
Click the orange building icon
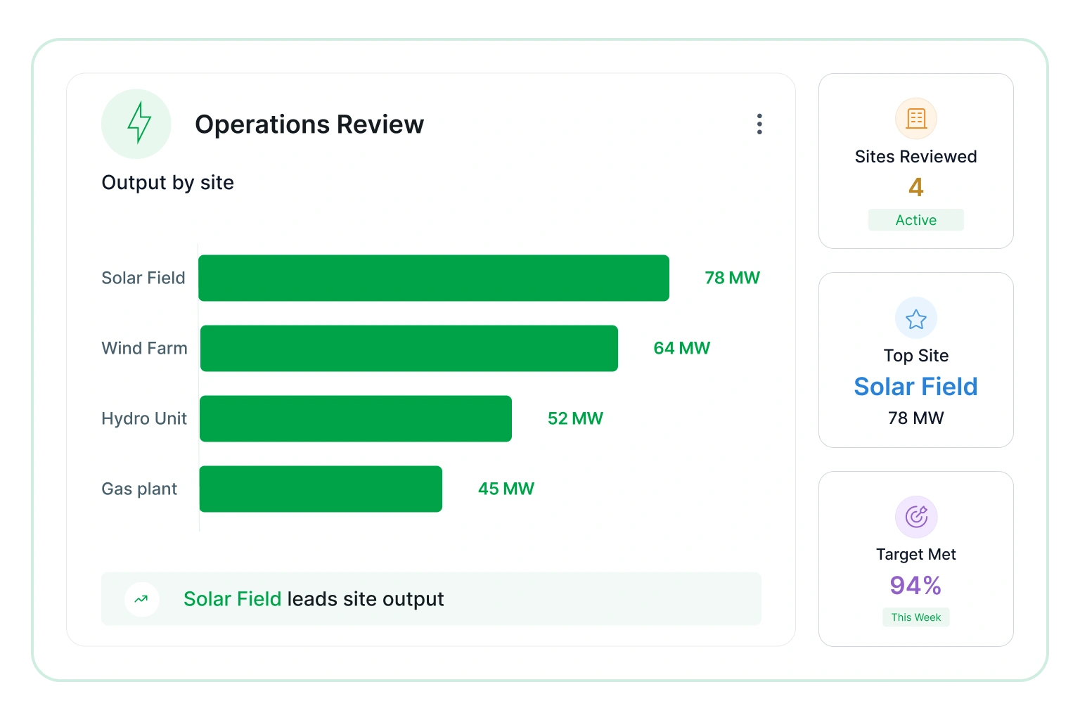pos(915,118)
